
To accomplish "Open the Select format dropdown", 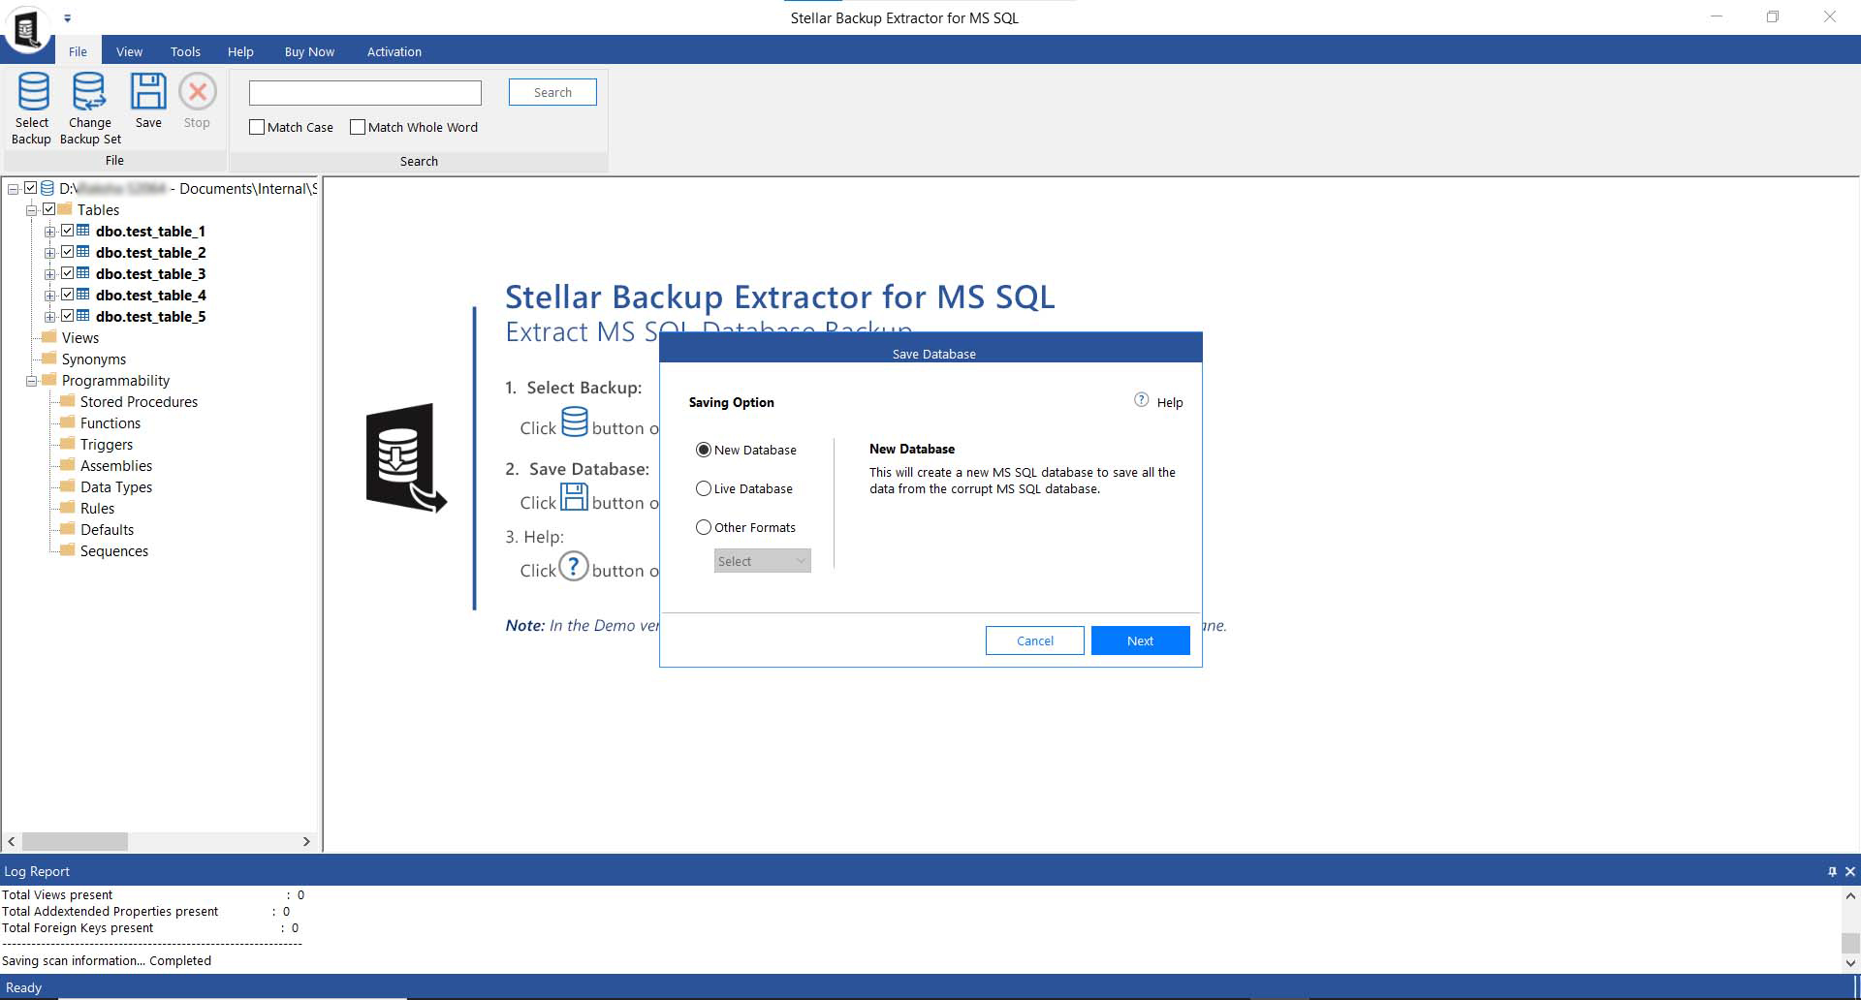I will pyautogui.click(x=762, y=561).
